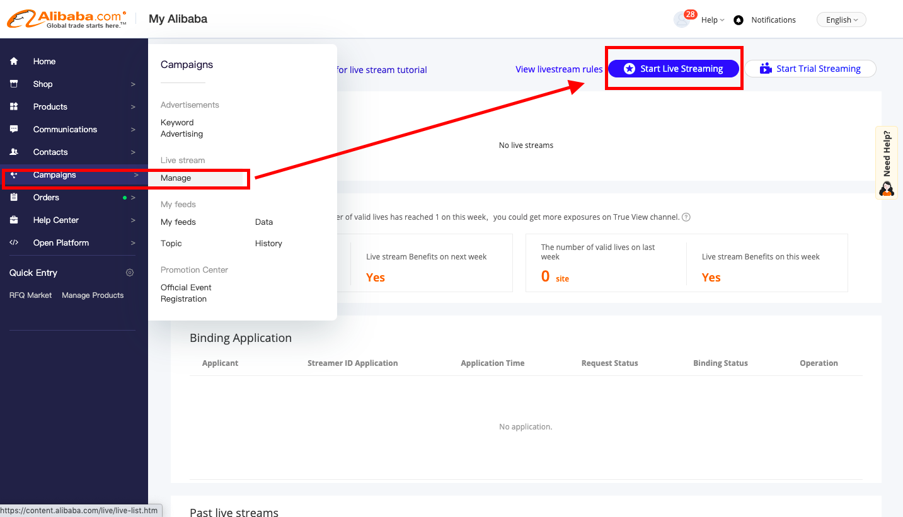Select Home in the sidebar
This screenshot has height=517, width=903.
pyautogui.click(x=44, y=61)
